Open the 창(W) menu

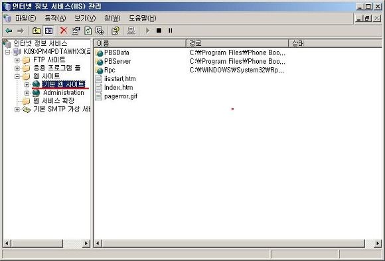click(112, 18)
